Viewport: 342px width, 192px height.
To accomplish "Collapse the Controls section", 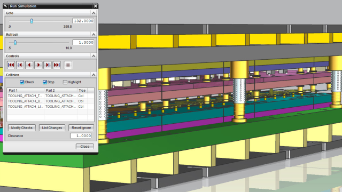I will 94,56.
